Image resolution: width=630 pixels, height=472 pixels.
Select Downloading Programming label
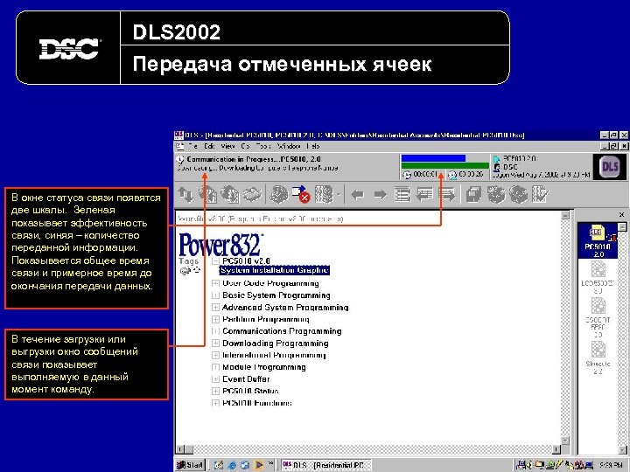pos(276,344)
